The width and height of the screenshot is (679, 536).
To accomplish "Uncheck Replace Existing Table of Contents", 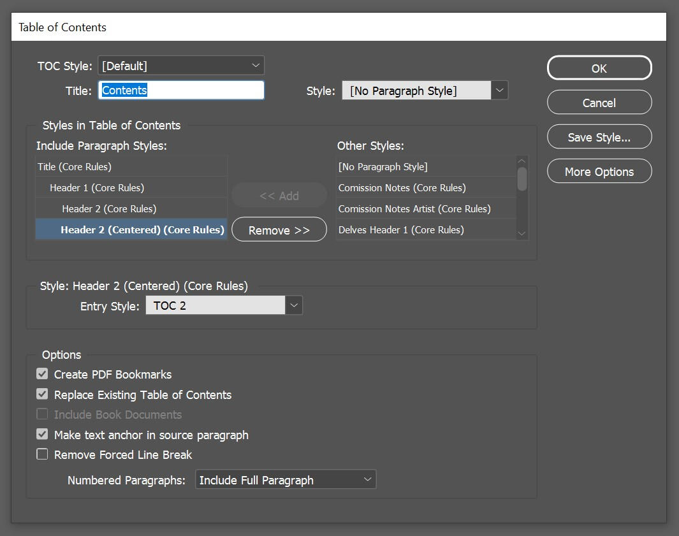I will [x=42, y=394].
